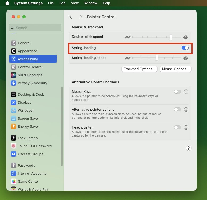The image size is (207, 200).
Task: Select Wallpaper in the sidebar
Action: tap(33, 110)
